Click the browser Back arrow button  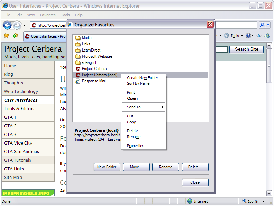click(x=8, y=25)
